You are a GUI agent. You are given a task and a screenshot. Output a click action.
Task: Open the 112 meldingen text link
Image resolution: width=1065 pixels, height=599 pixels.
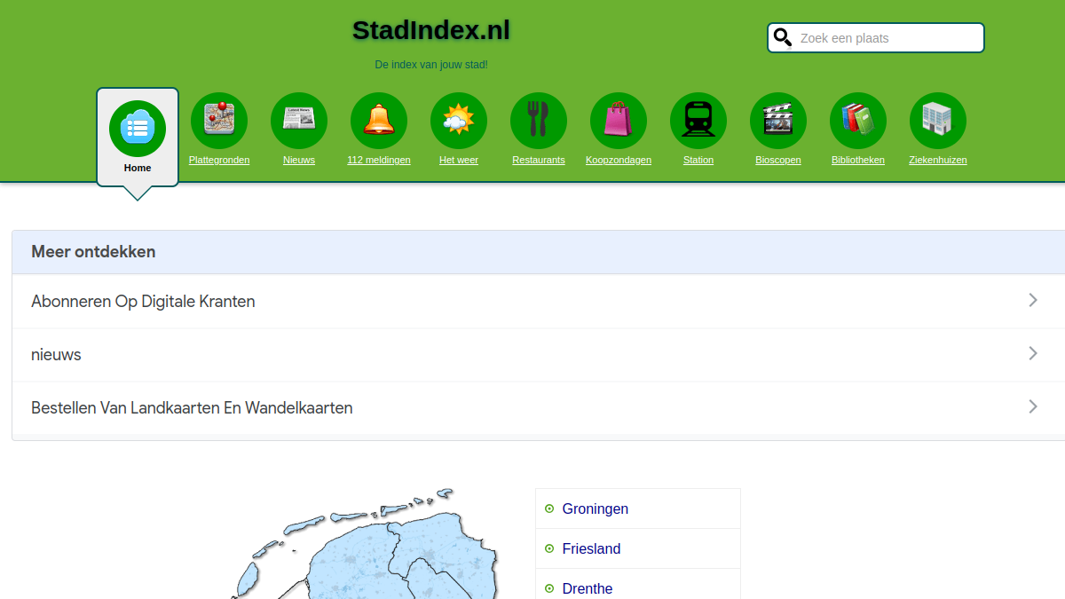click(x=379, y=160)
